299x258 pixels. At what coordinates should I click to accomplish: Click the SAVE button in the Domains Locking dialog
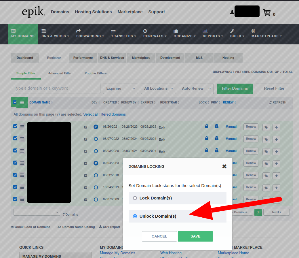(x=195, y=236)
